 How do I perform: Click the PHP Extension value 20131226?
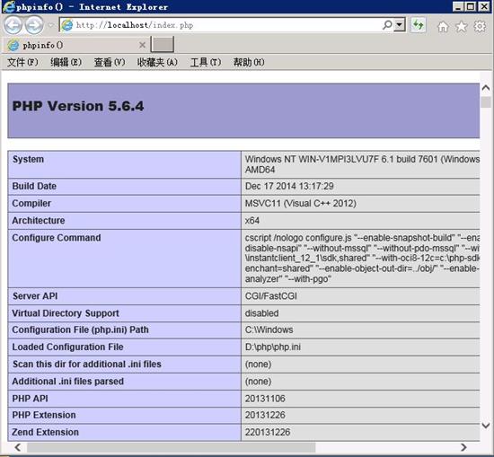click(265, 415)
